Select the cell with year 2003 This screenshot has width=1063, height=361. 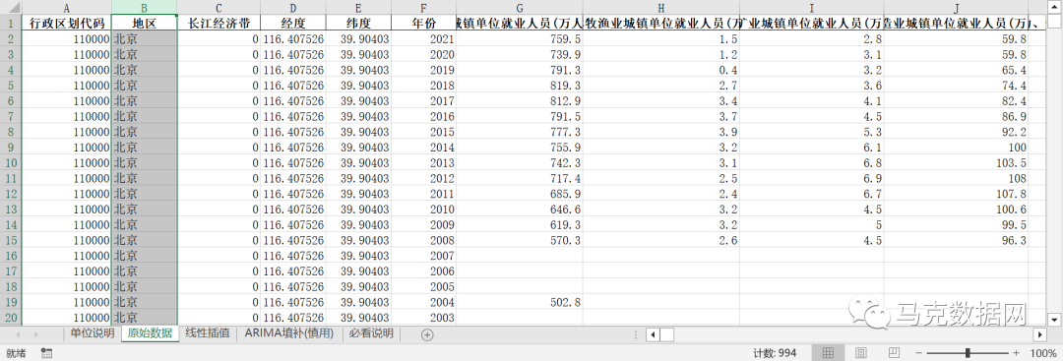point(423,318)
